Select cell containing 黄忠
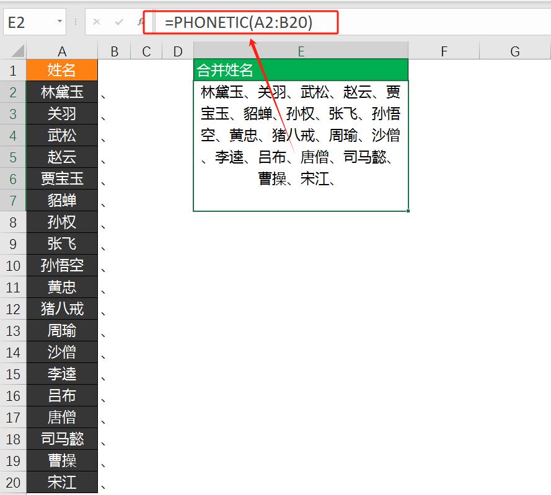The image size is (551, 495). tap(62, 287)
